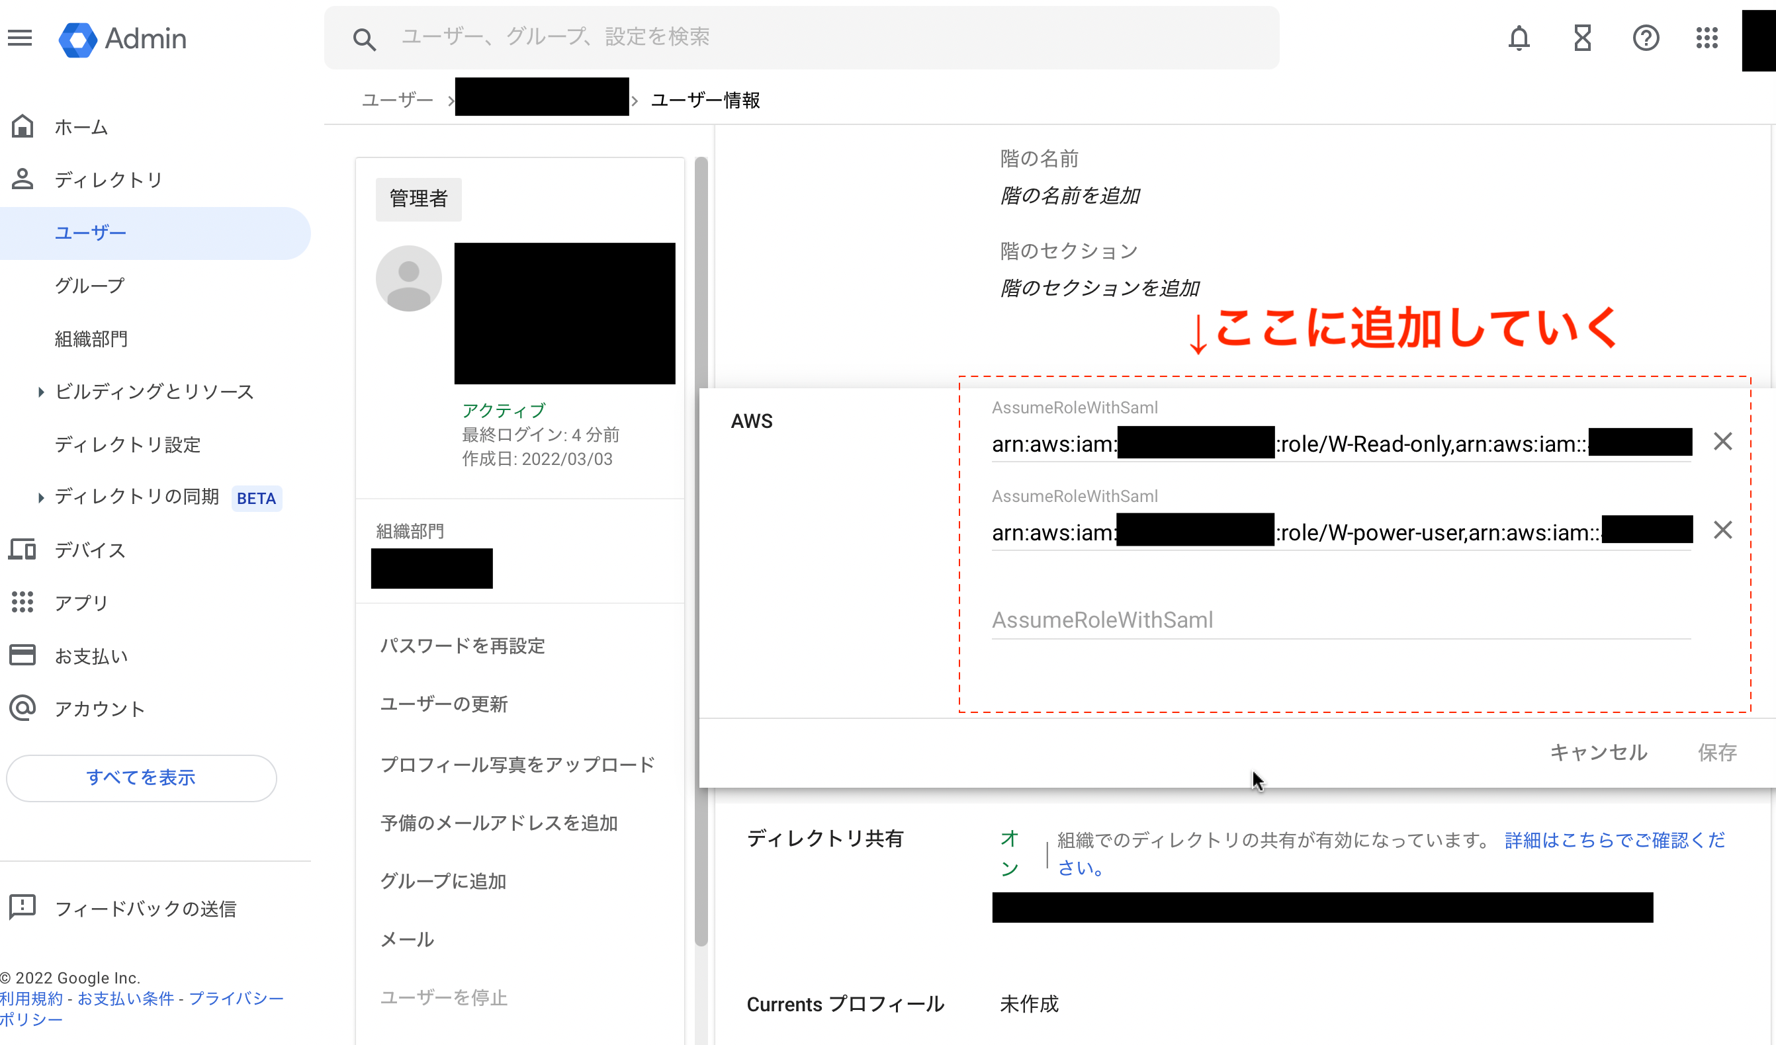Click キャンセル button
This screenshot has width=1776, height=1045.
pyautogui.click(x=1599, y=753)
